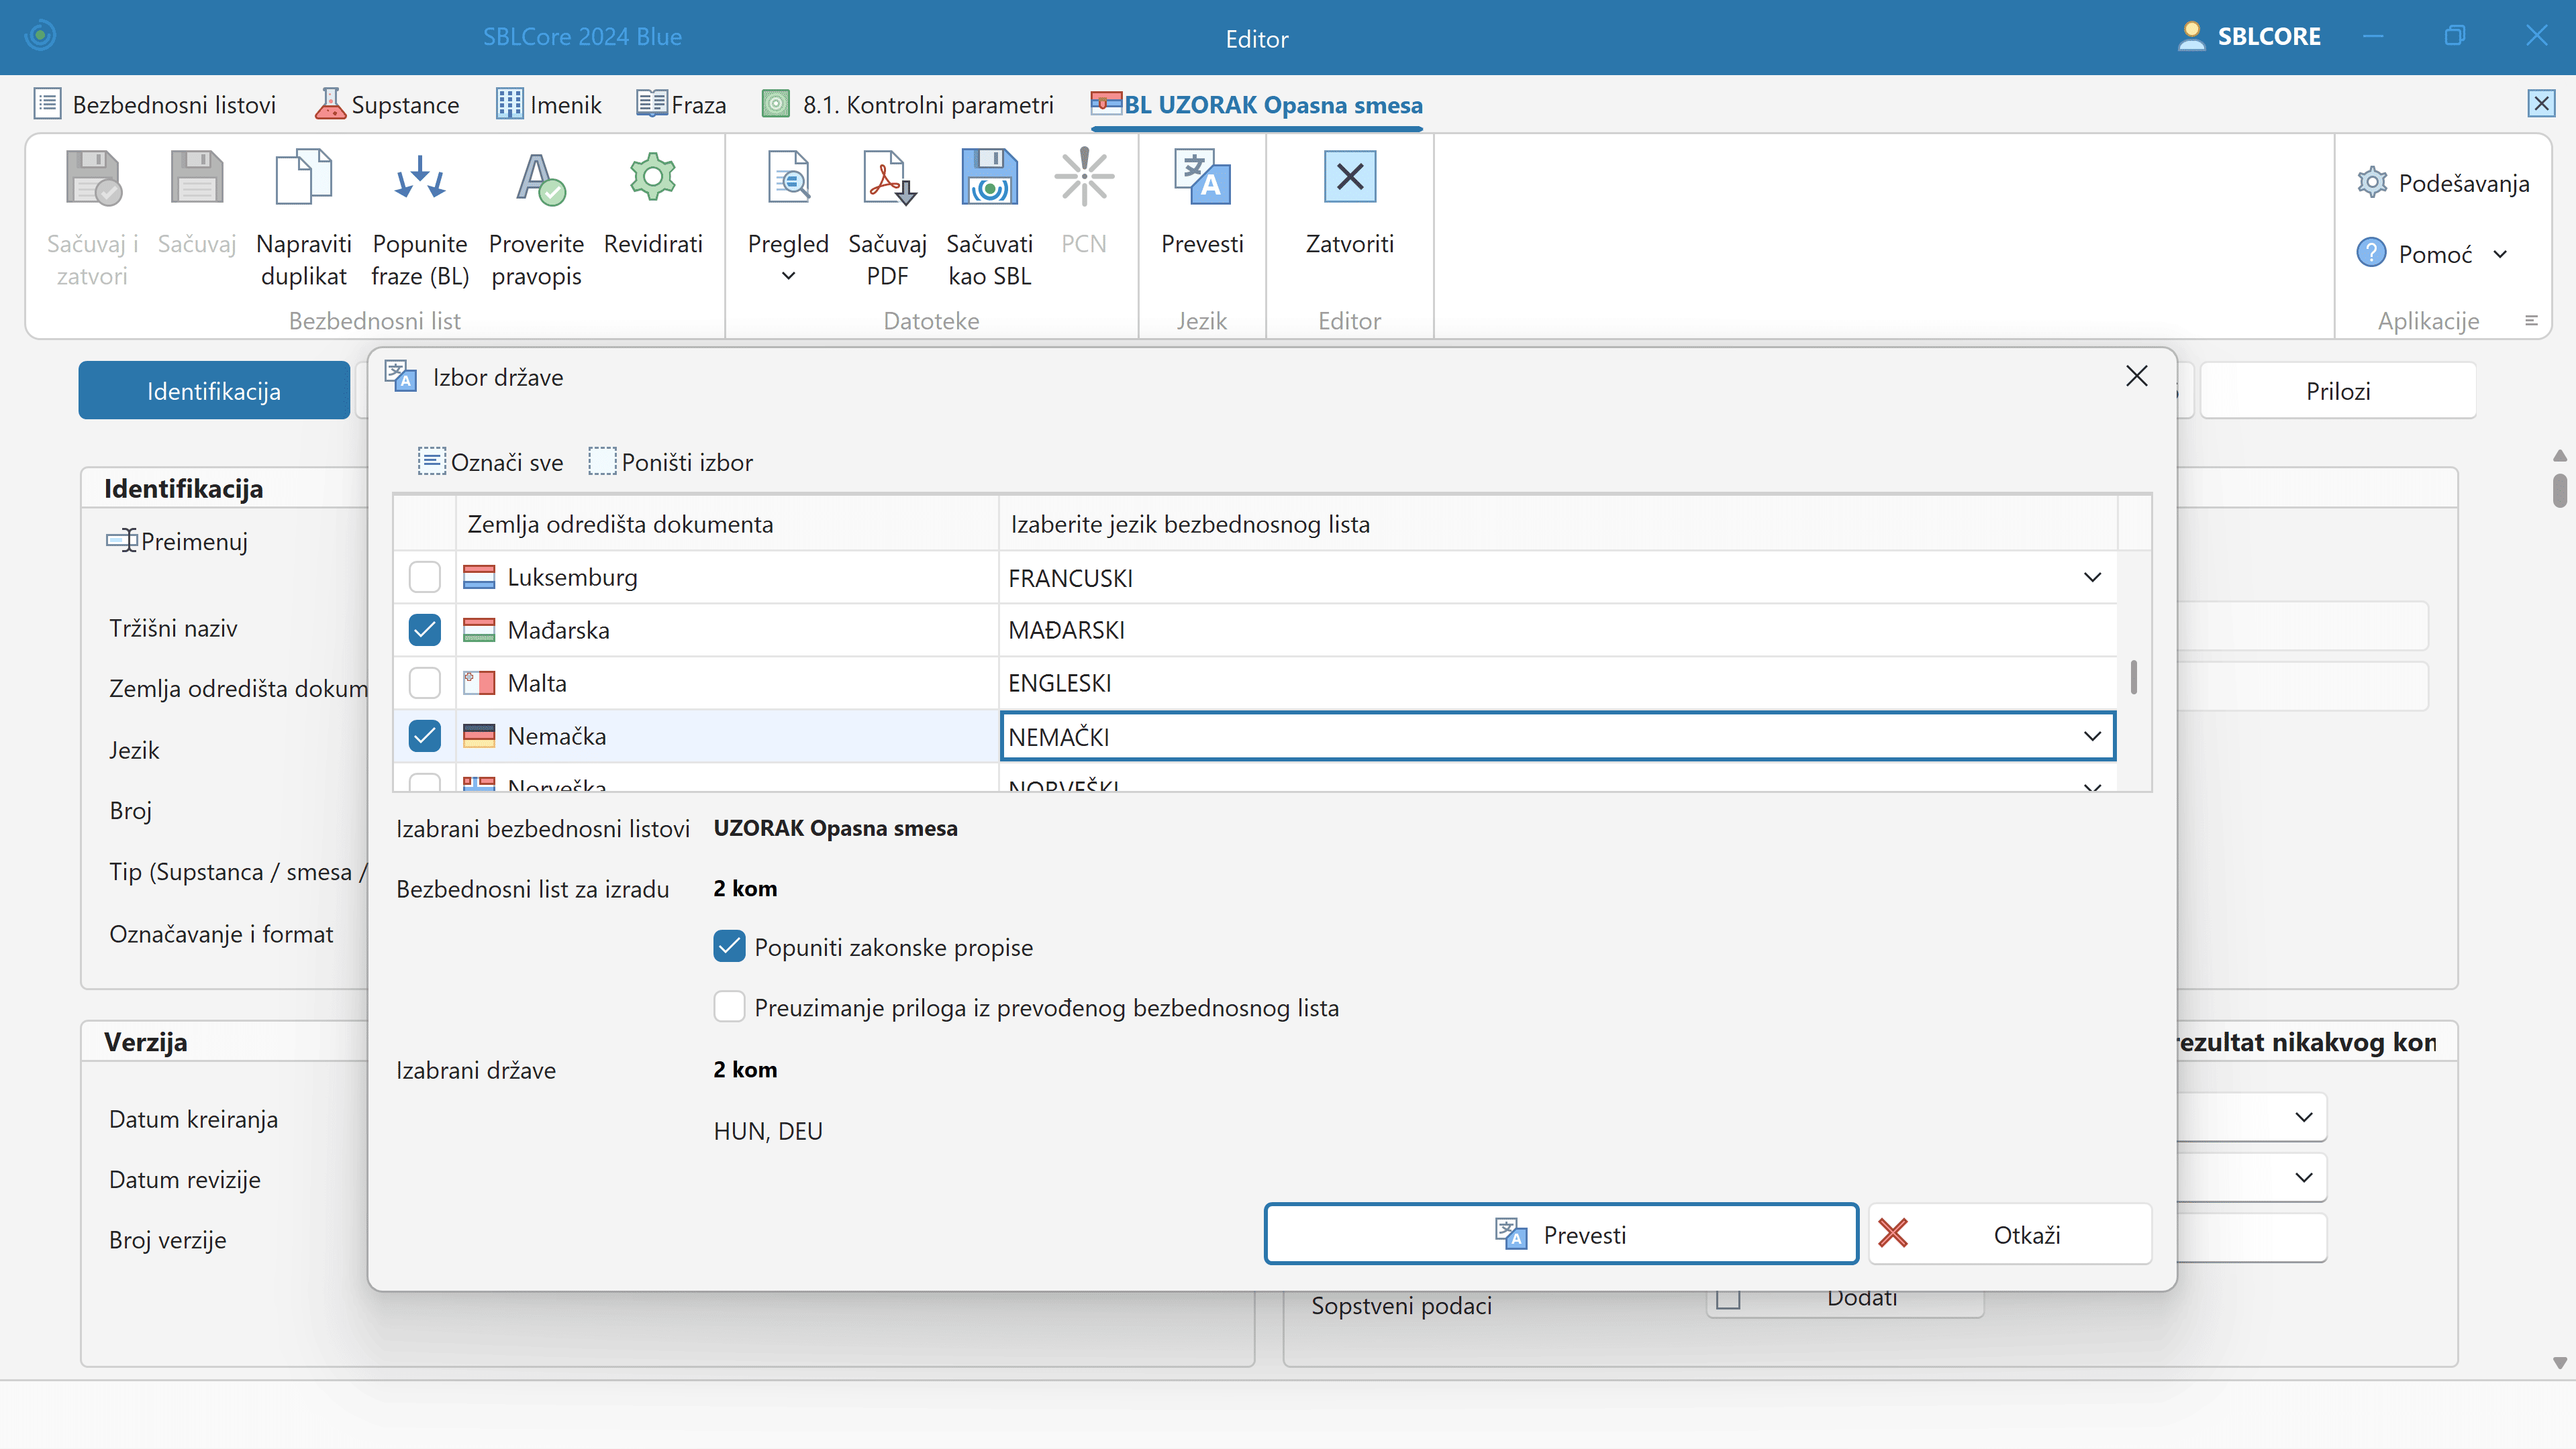Uncheck Popuniti zakonske propise
The width and height of the screenshot is (2576, 1449).
tap(729, 947)
